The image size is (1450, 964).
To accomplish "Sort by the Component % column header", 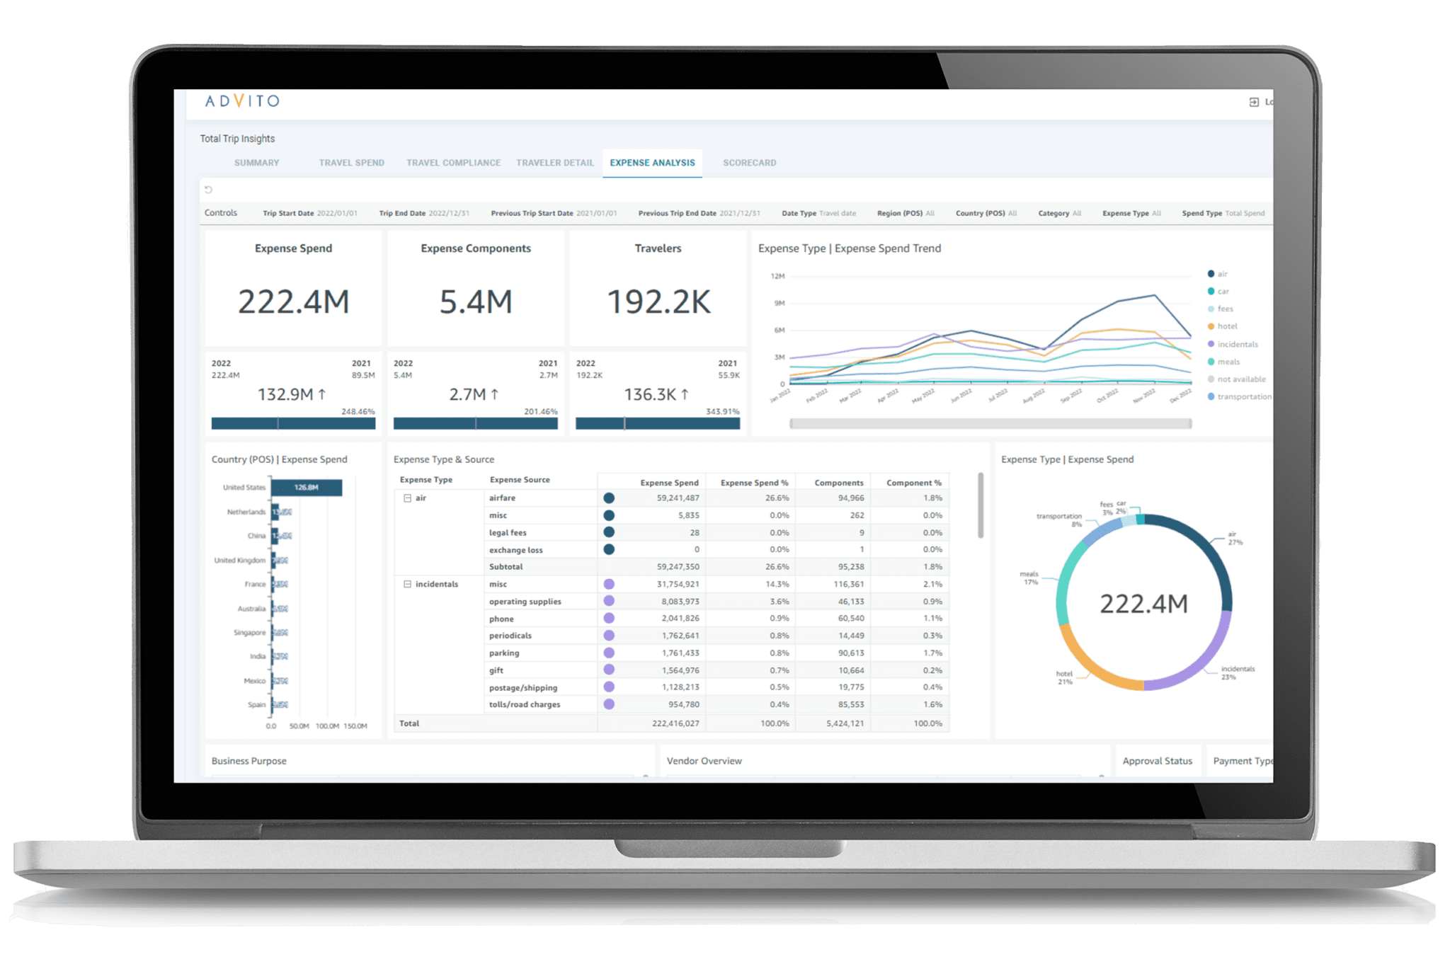I will pos(914,483).
